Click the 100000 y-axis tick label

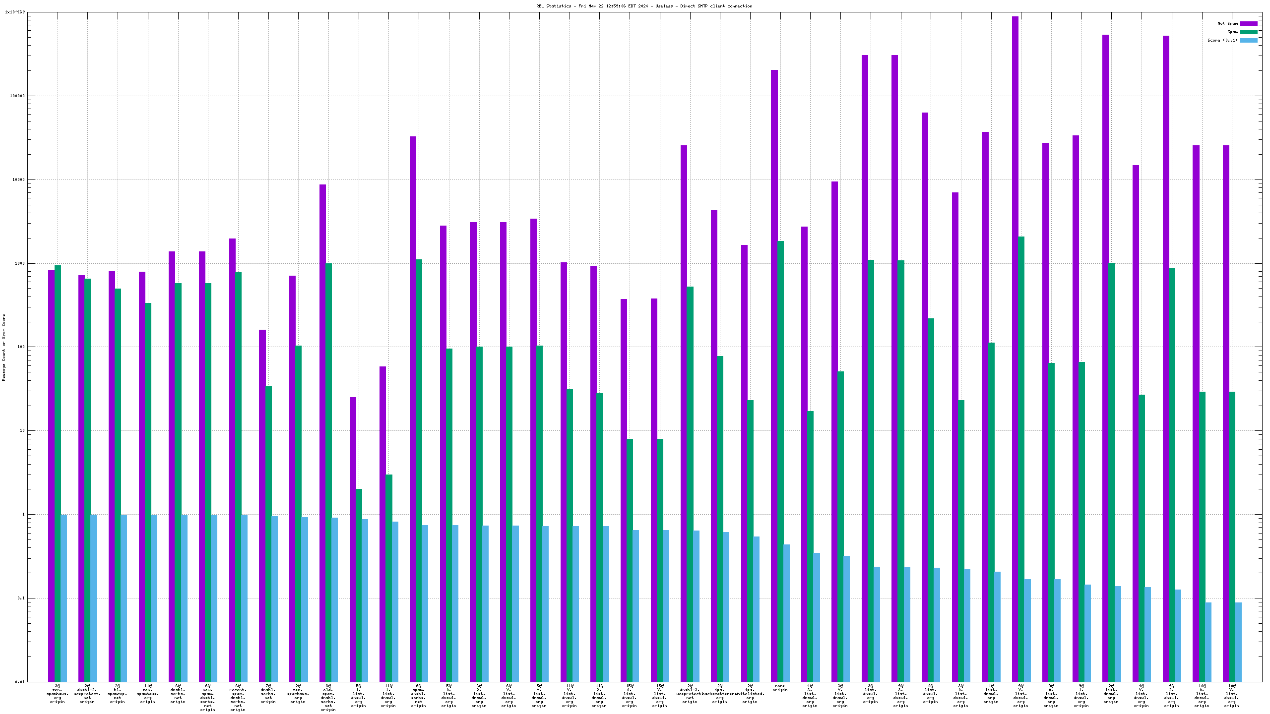(x=17, y=96)
